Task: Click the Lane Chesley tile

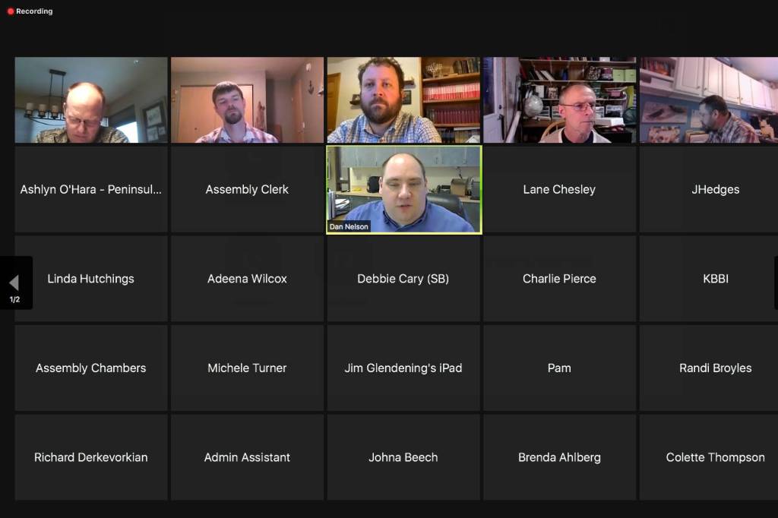Action: coord(559,190)
